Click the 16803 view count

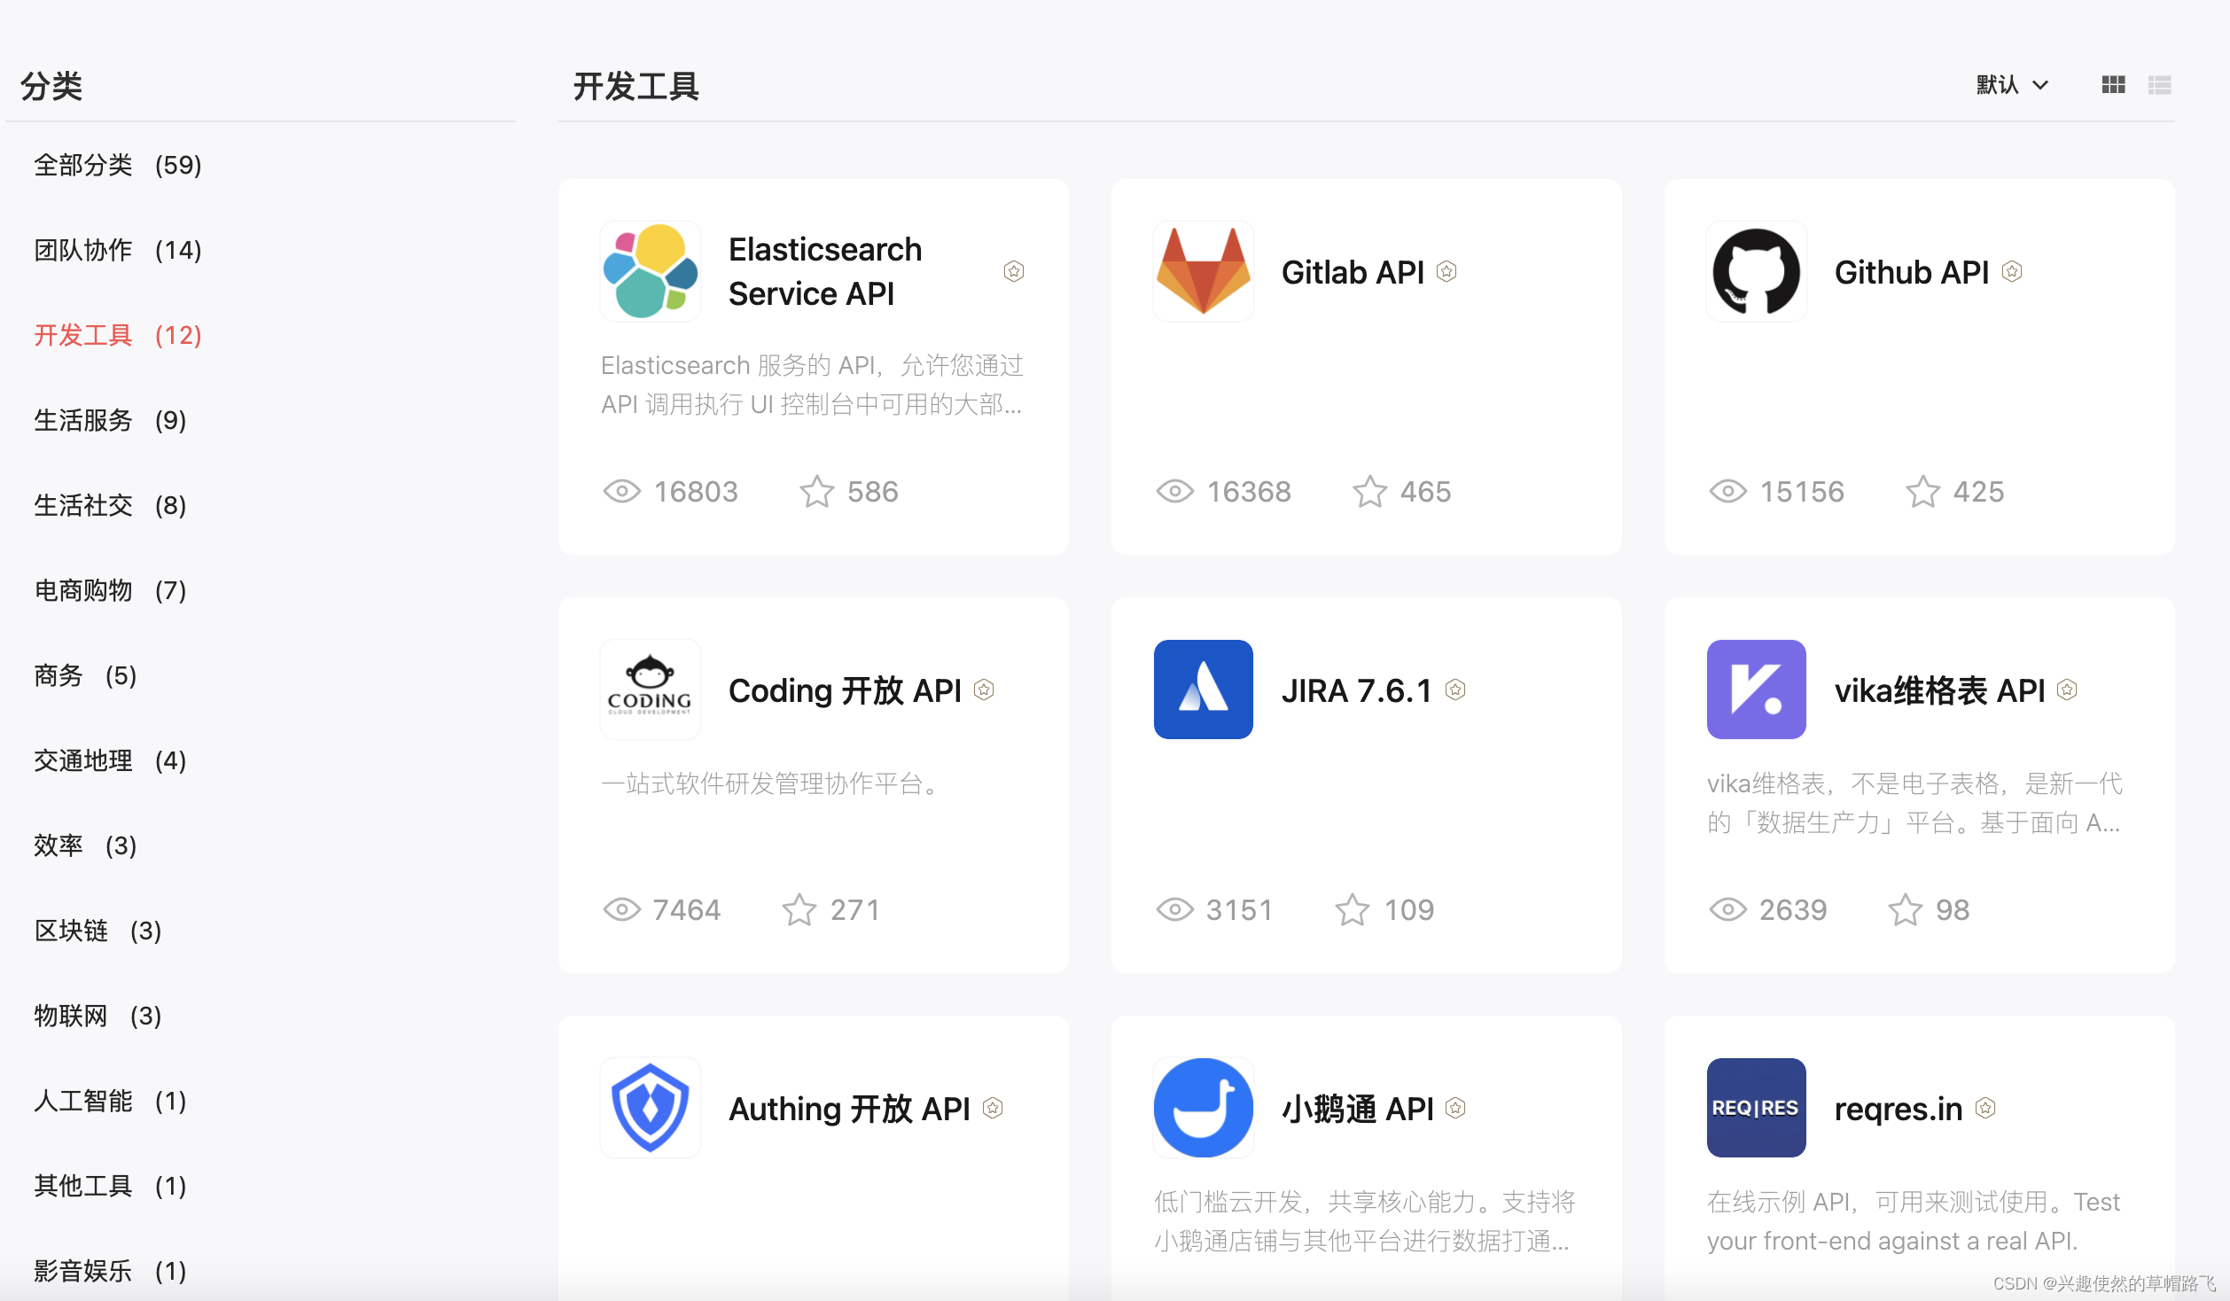tap(696, 491)
